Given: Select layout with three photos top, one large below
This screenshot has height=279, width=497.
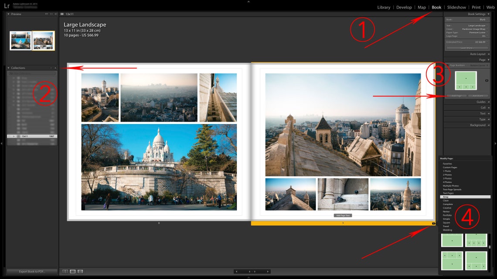Looking at the screenshot, I should tap(452, 261).
